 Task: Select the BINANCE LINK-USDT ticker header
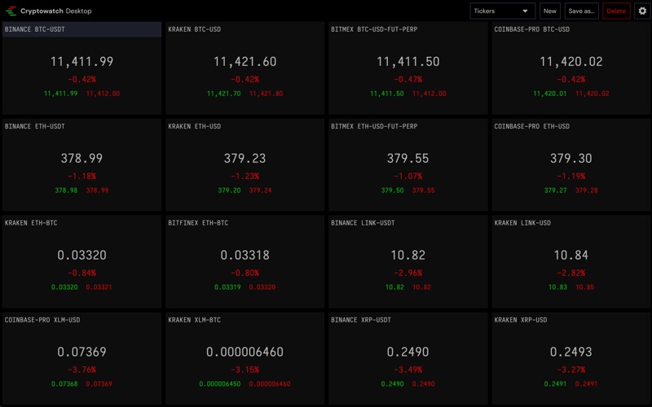[x=363, y=223]
